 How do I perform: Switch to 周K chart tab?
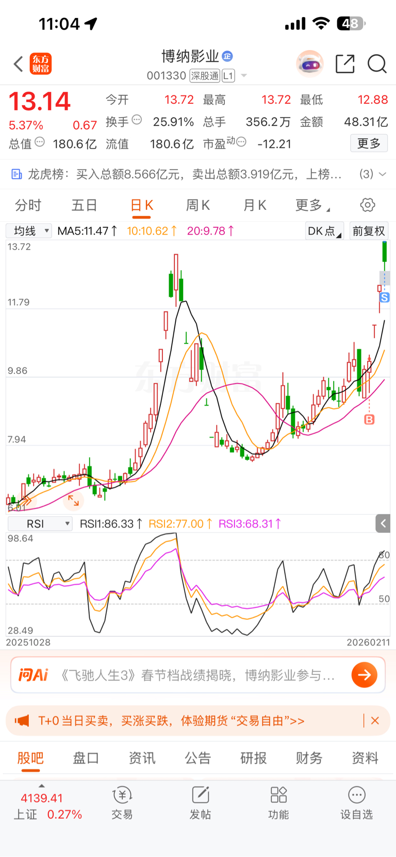(198, 205)
